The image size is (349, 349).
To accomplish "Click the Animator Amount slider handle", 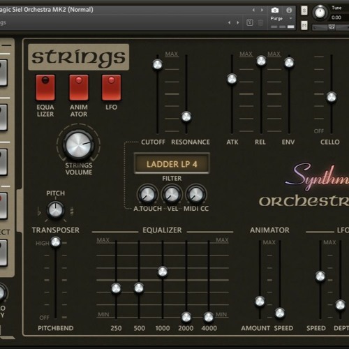I will tap(260, 302).
